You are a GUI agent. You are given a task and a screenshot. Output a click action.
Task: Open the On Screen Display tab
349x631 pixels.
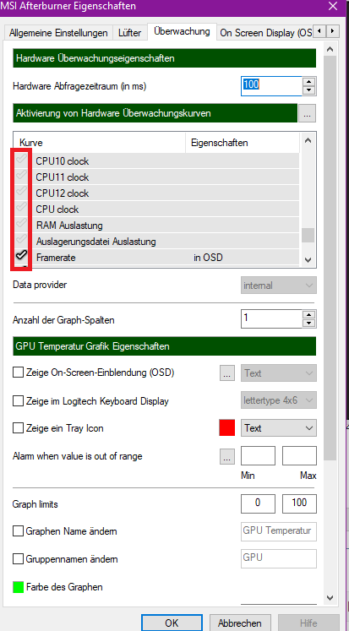tap(265, 33)
